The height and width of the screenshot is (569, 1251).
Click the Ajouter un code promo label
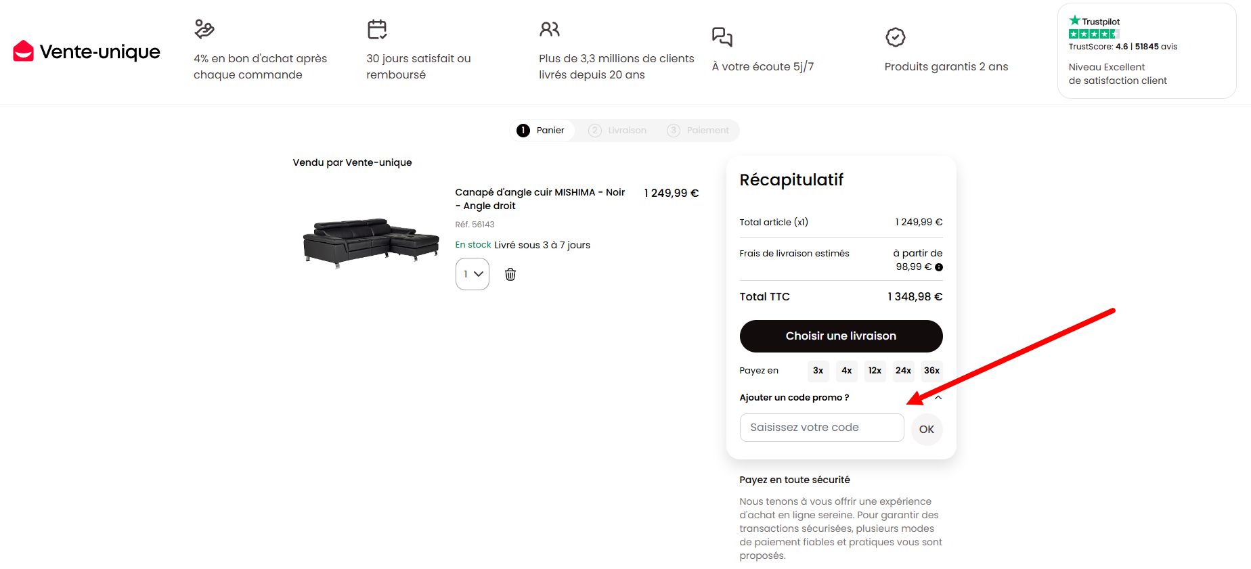coord(794,397)
